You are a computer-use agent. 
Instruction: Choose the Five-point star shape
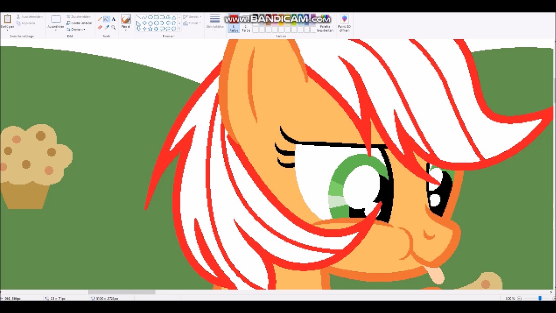(x=150, y=29)
